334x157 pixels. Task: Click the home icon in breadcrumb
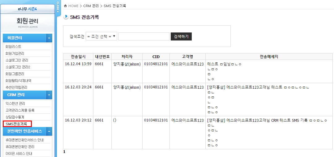pos(65,6)
